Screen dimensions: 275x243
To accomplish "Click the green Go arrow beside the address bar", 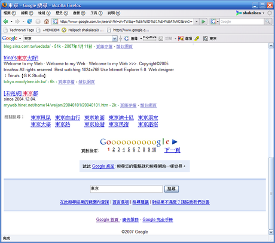I will tap(203, 22).
